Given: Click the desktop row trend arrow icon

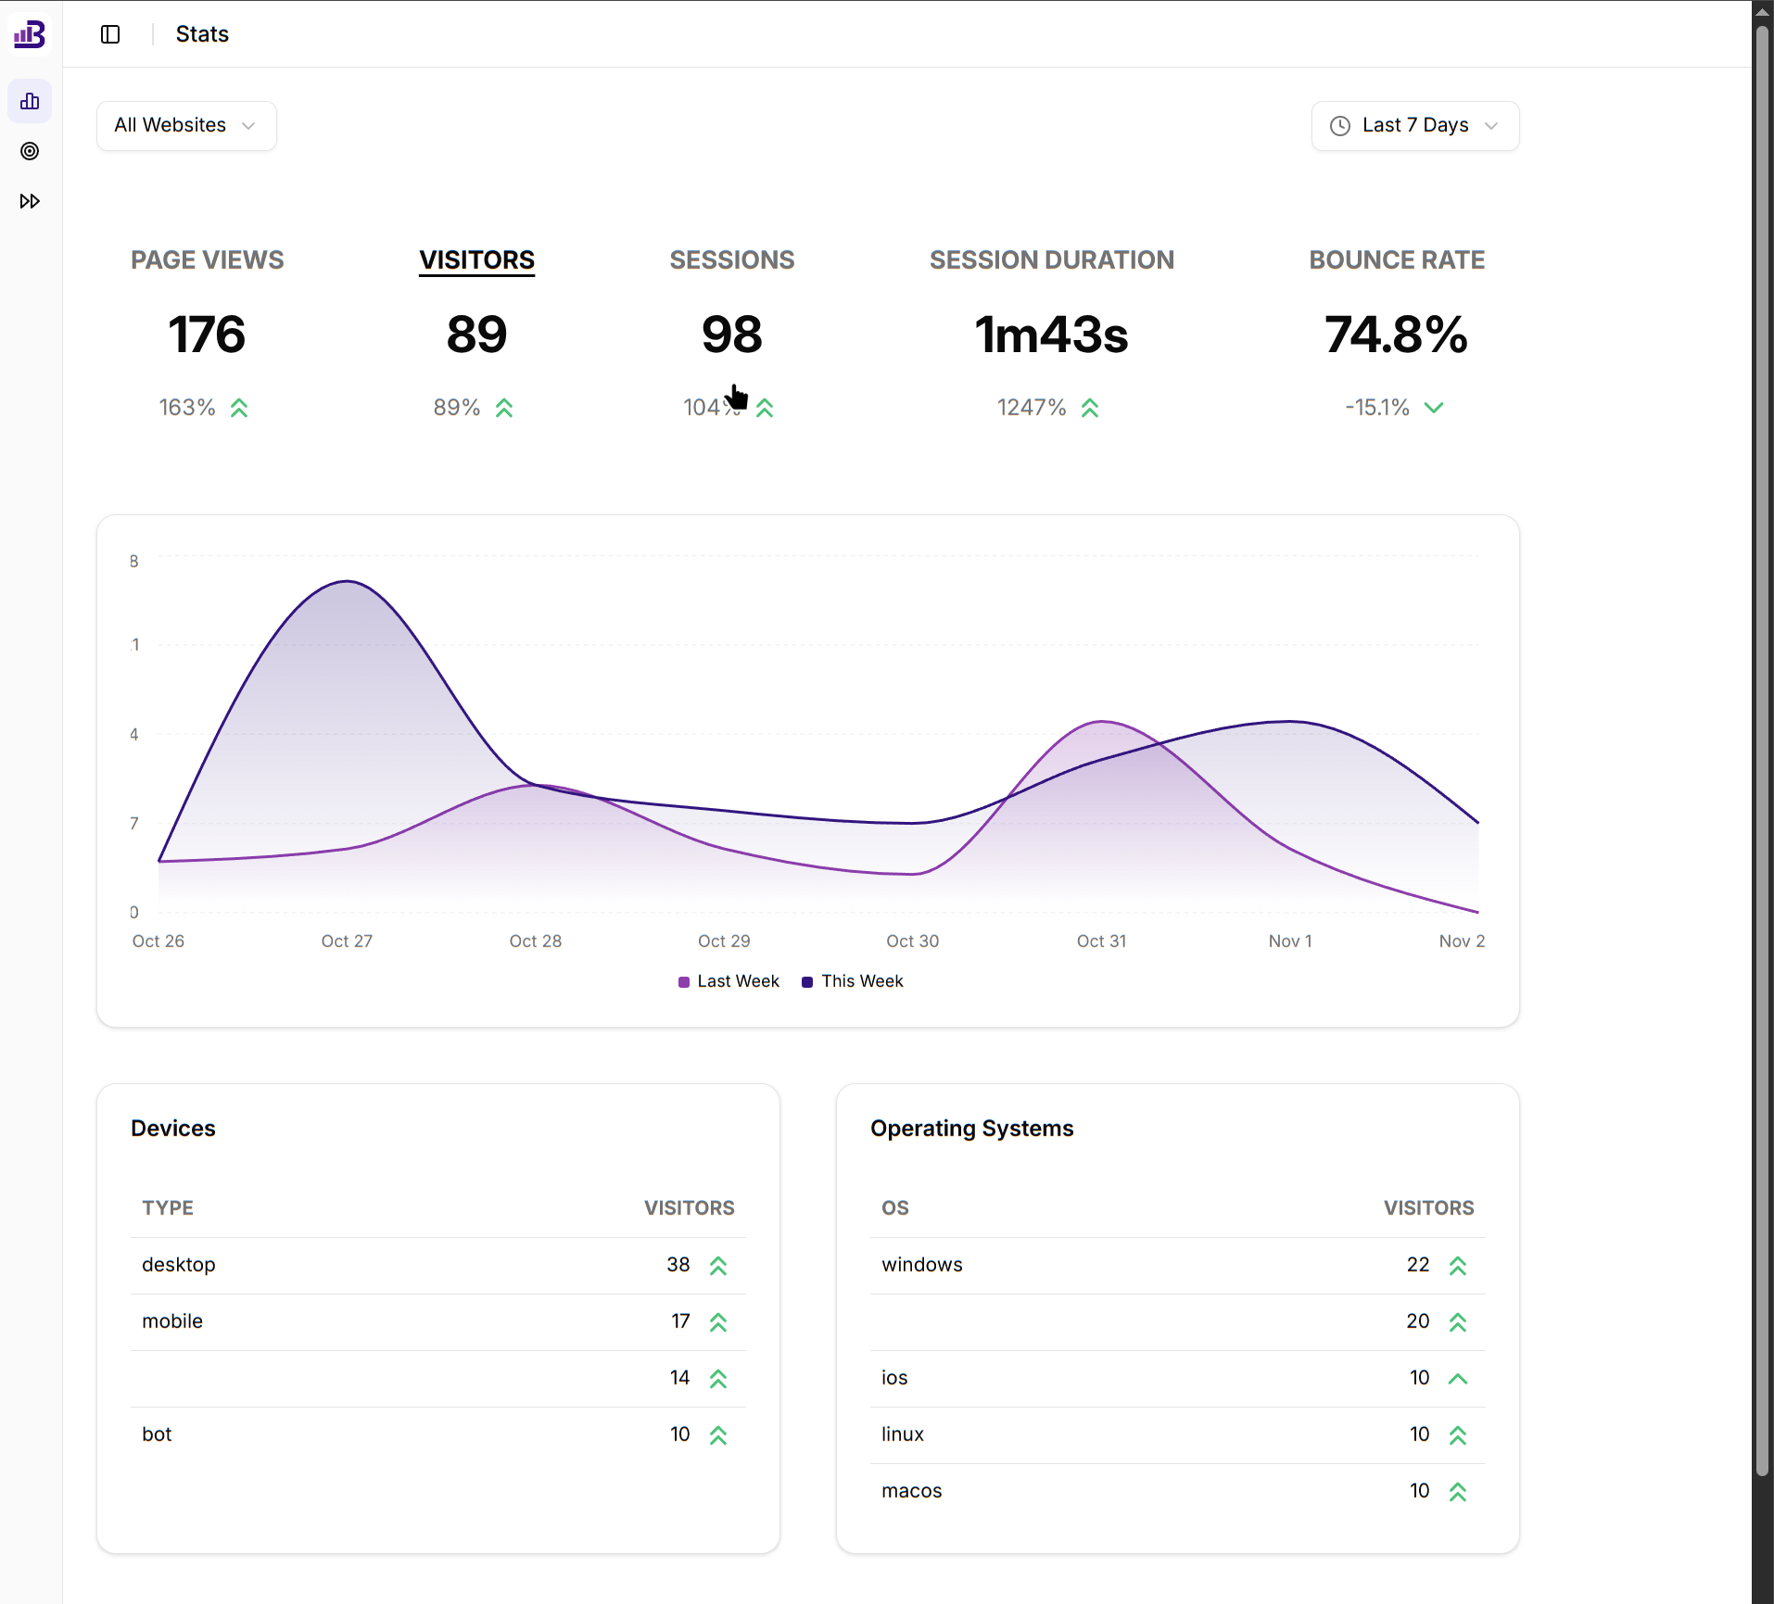Looking at the screenshot, I should (x=718, y=1266).
